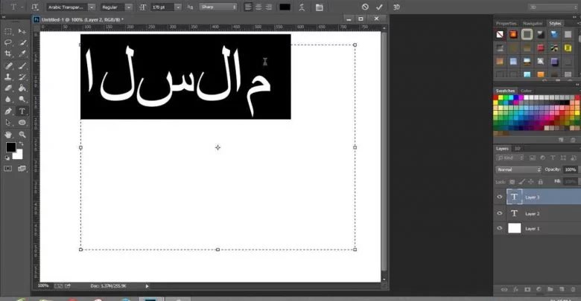This screenshot has height=301, width=581.
Task: Commit the text edit with the checkmark
Action: [x=379, y=7]
